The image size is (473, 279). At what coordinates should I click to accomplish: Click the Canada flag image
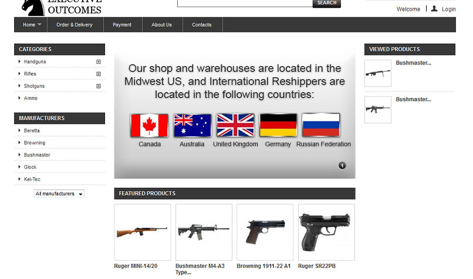pos(149,125)
